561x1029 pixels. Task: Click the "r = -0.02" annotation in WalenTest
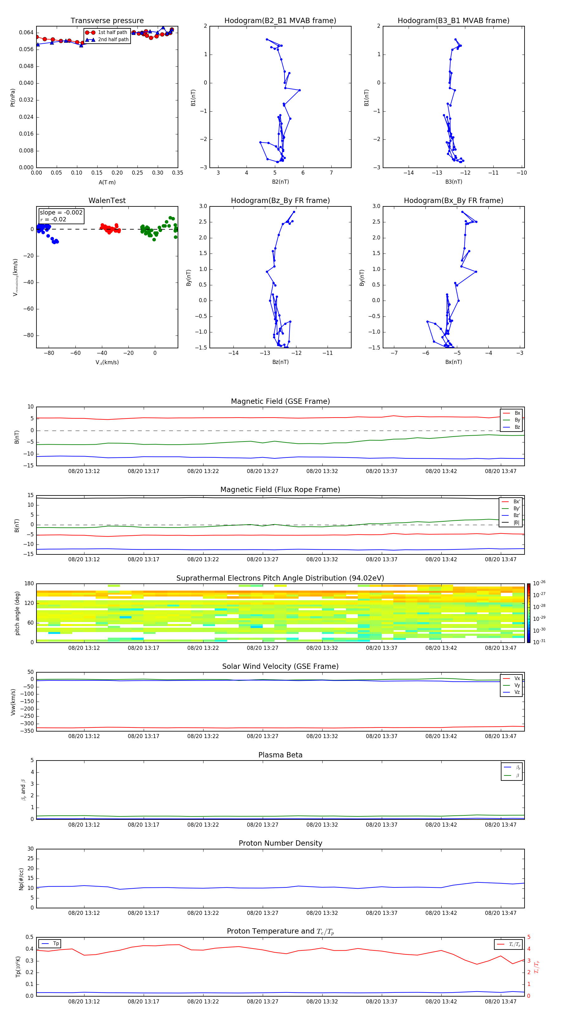[53, 220]
